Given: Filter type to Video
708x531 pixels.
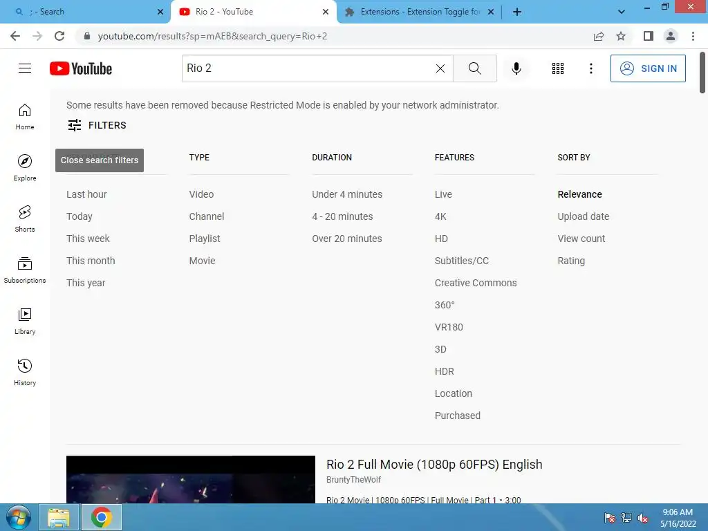Looking at the screenshot, I should click(x=201, y=194).
